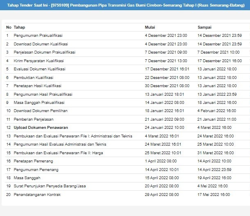
Task: Select 'Download Dokumen Kualifikasi' stage
Action: click(41, 44)
